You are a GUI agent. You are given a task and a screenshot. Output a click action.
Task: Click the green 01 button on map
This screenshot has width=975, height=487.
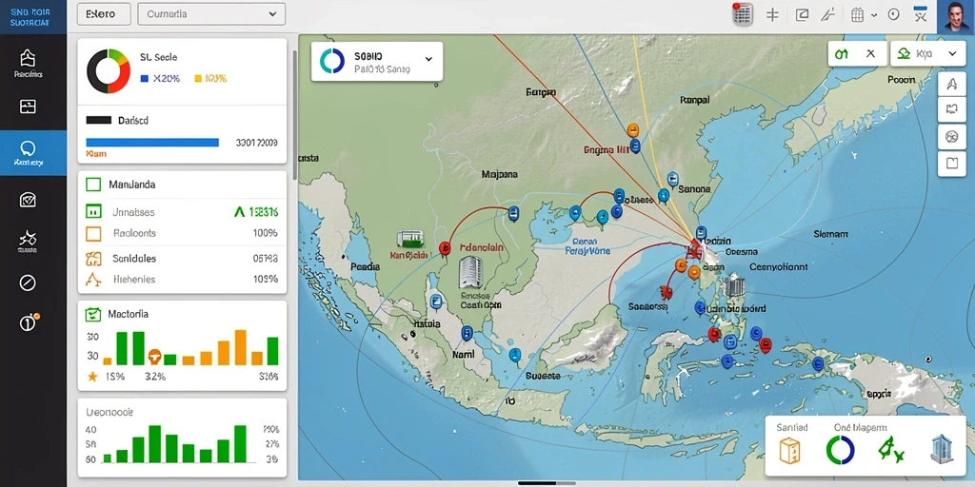pyautogui.click(x=842, y=54)
